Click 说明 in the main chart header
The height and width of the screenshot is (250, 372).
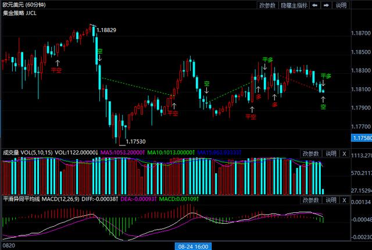(341, 5)
